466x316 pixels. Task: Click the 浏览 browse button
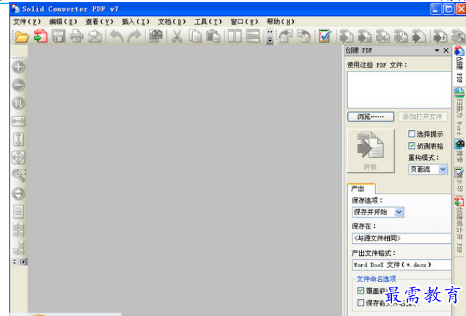(x=371, y=116)
